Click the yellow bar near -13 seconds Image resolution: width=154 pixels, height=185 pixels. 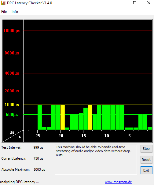pyautogui.click(x=90, y=117)
